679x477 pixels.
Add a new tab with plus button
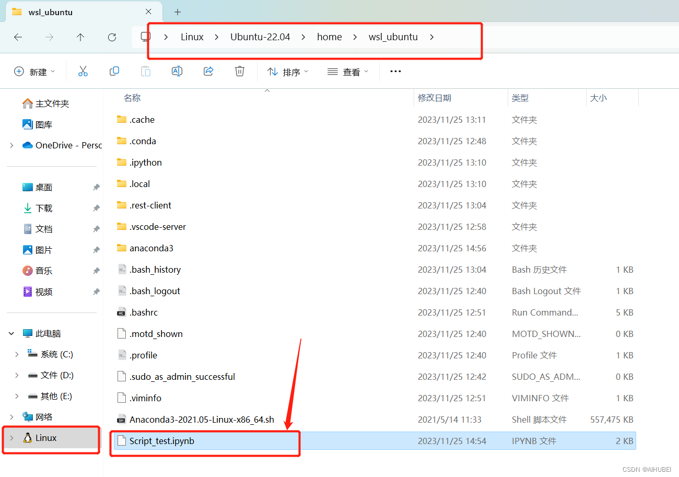[178, 11]
